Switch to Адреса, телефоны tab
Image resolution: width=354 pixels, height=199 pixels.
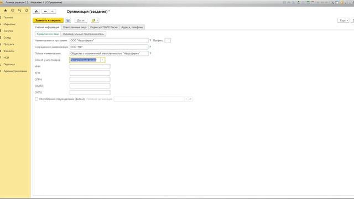pyautogui.click(x=132, y=27)
